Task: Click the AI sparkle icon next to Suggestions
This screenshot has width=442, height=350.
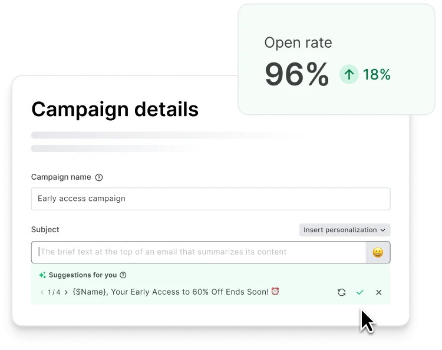Action: coord(42,275)
